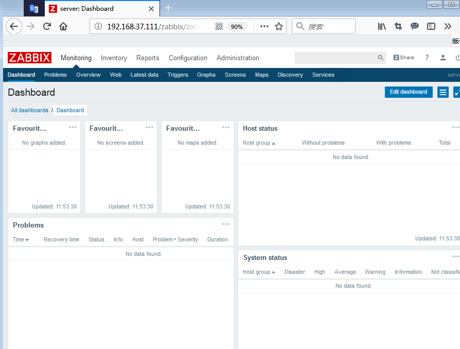The width and height of the screenshot is (460, 349).
Task: Open the Firefox library icon
Action: click(382, 26)
